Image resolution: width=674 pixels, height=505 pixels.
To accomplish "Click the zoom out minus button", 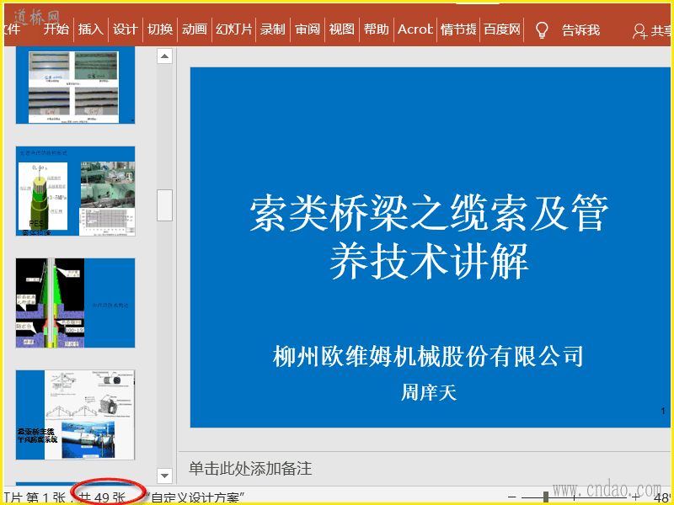I will click(512, 497).
